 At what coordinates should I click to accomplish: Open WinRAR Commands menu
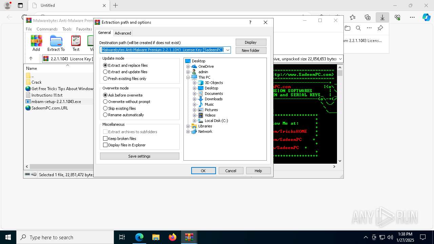point(47,29)
